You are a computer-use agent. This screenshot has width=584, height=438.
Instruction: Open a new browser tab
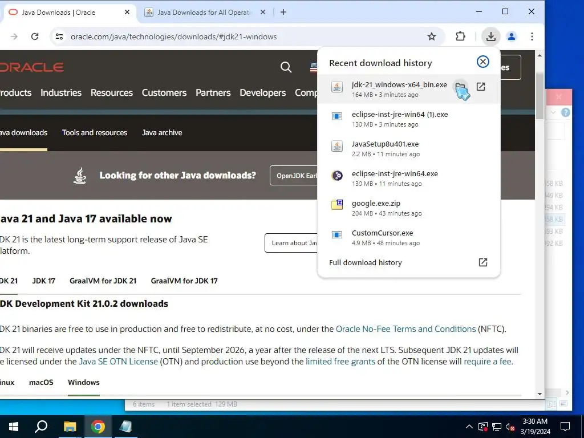pyautogui.click(x=283, y=13)
